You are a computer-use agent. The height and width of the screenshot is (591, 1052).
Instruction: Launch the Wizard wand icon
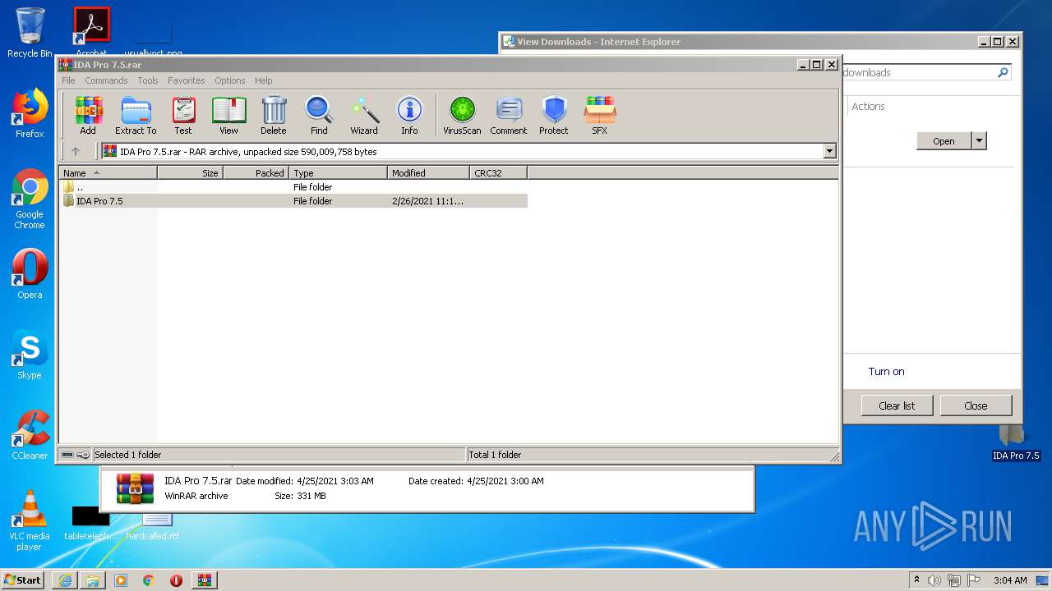point(364,115)
